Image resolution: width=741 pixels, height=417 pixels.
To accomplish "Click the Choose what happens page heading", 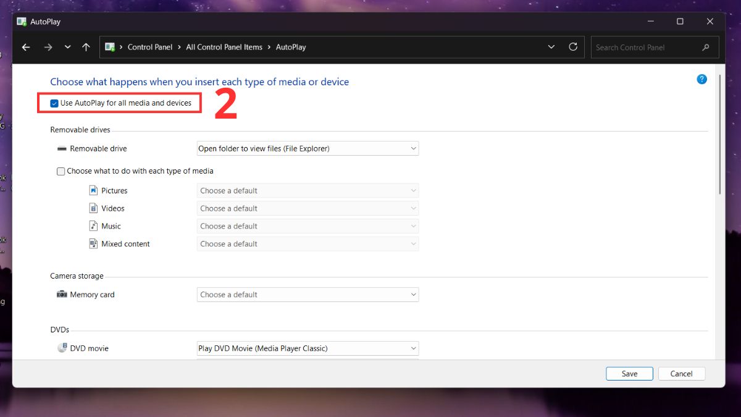I will coord(199,82).
